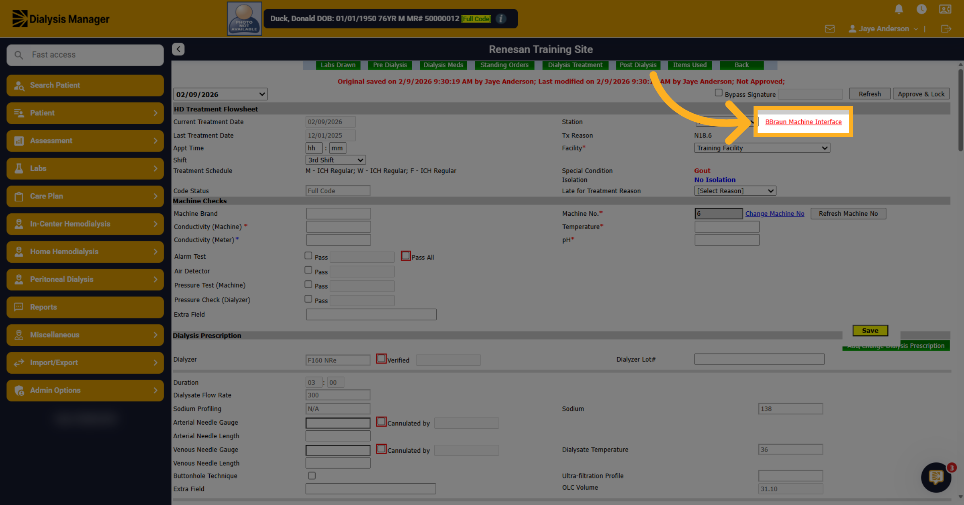Click the patient photo thumbnail
Viewport: 964px width, 505px height.
point(244,18)
